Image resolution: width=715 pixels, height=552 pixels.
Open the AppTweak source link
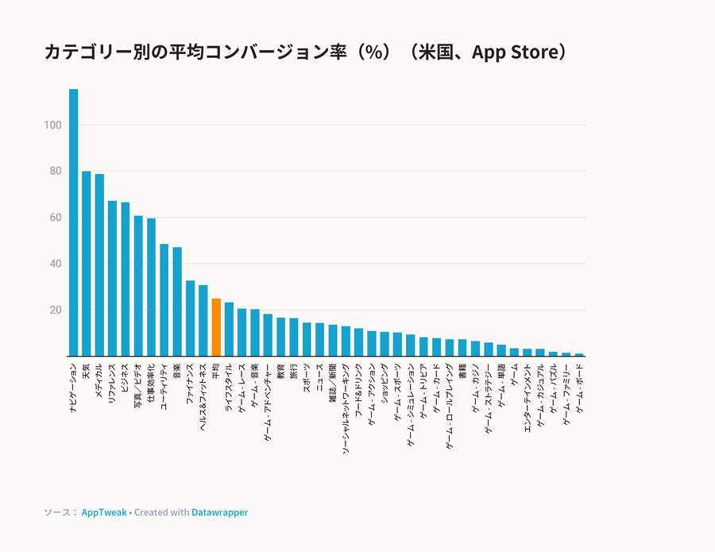tap(104, 511)
